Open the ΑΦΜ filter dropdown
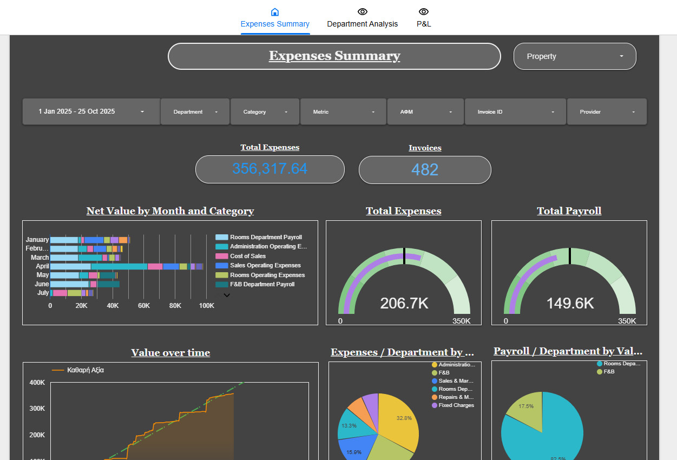This screenshot has height=460, width=677. point(425,112)
